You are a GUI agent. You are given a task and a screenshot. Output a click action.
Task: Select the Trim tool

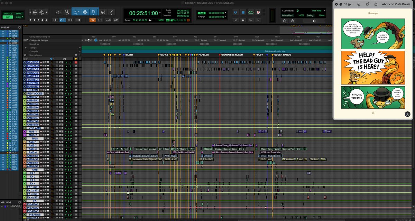[x=76, y=12]
